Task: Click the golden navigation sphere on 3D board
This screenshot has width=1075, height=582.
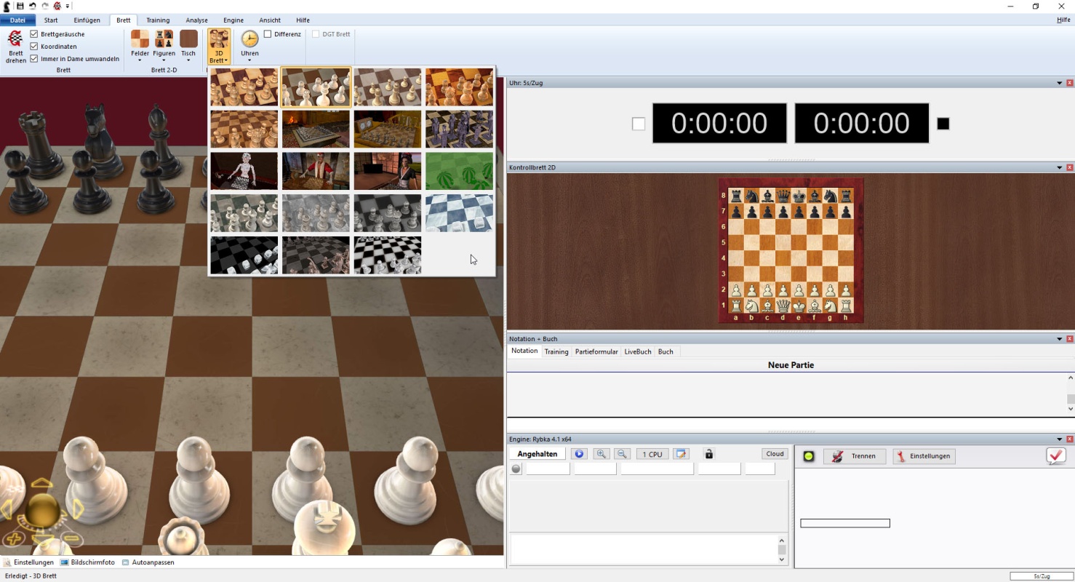Action: click(x=42, y=511)
